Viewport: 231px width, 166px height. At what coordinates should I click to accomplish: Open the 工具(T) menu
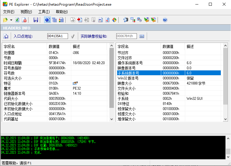coord(44,12)
